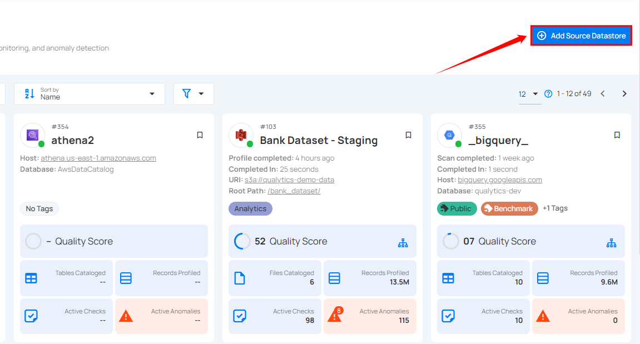640x344 pixels.
Task: Bookmark the _bigquery_ datastore
Action: (617, 135)
